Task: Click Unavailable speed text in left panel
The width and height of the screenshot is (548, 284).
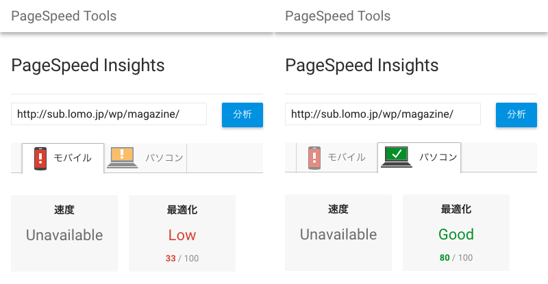Action: click(64, 235)
